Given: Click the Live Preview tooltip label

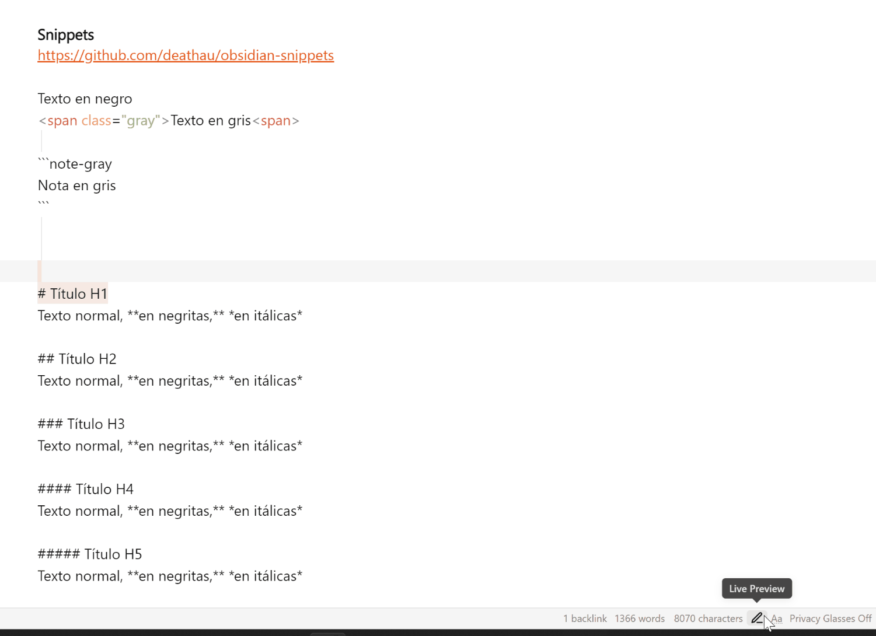Looking at the screenshot, I should 756,588.
